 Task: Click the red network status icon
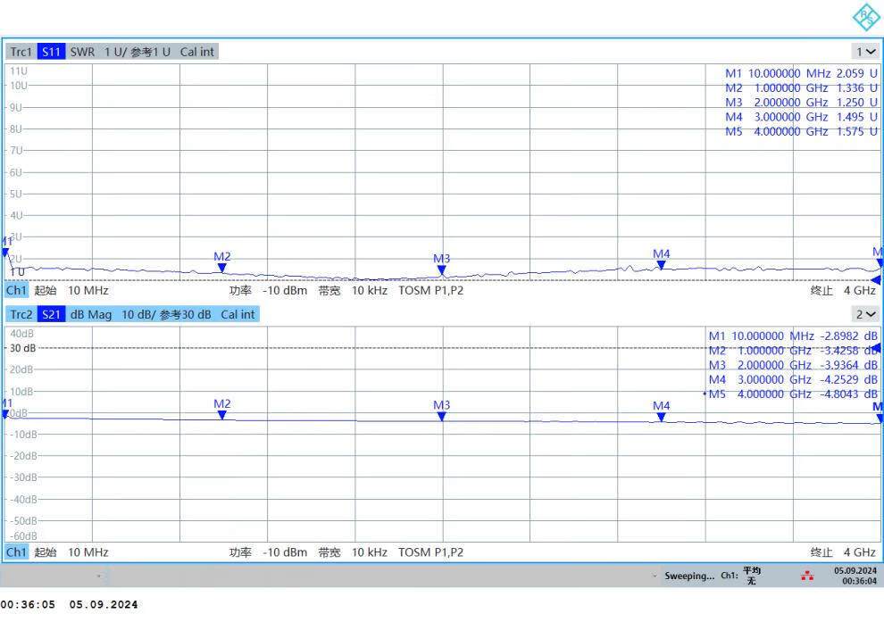click(808, 576)
